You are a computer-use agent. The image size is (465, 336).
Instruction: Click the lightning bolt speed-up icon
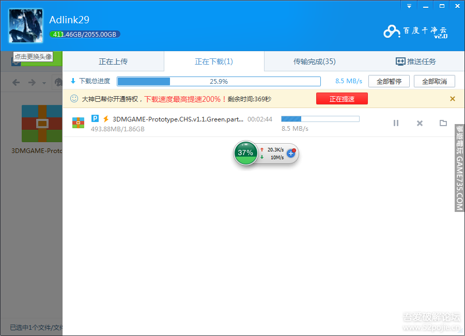click(x=106, y=119)
